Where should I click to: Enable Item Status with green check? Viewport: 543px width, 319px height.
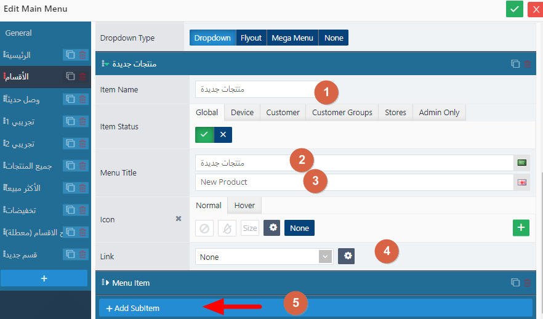204,135
